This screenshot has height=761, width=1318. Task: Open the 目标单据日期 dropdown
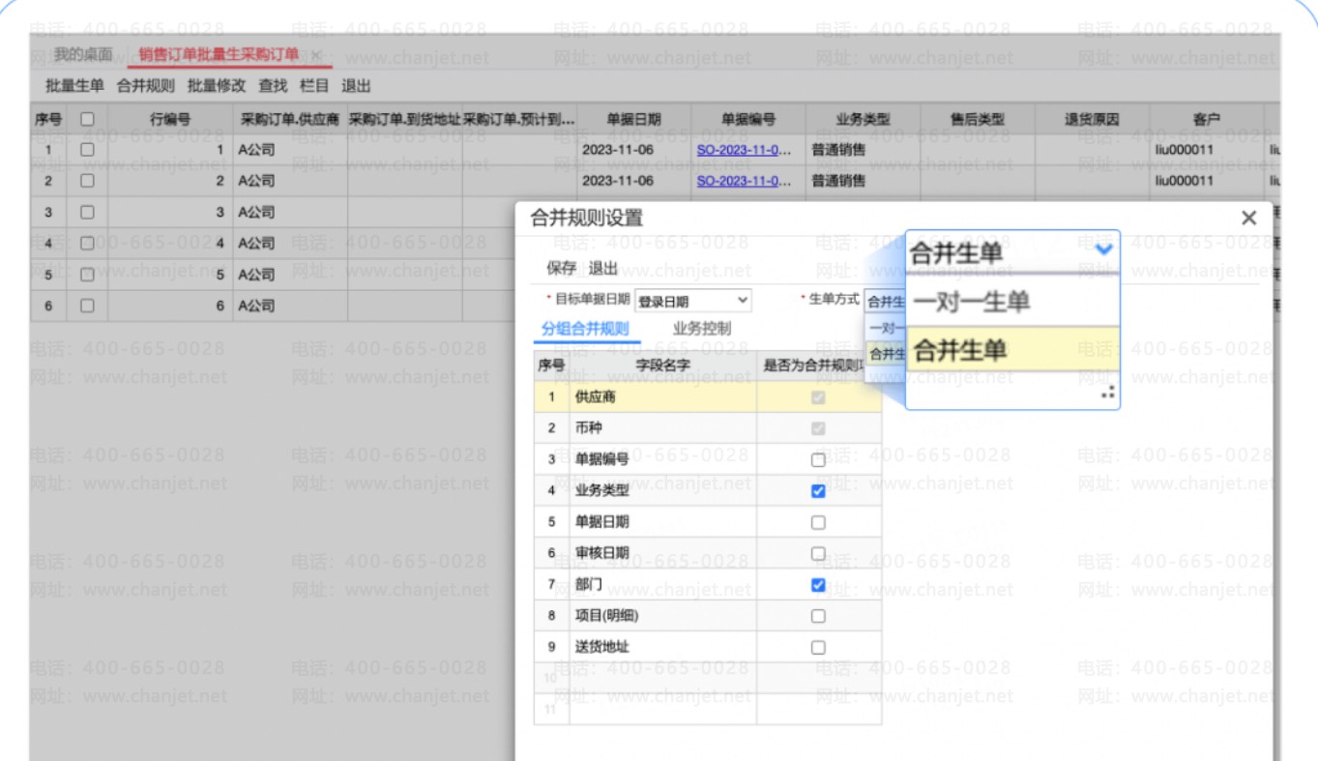[692, 302]
